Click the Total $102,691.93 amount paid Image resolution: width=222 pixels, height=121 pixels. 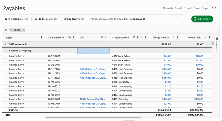(196, 115)
